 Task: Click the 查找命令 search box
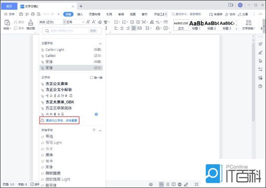click(186, 14)
